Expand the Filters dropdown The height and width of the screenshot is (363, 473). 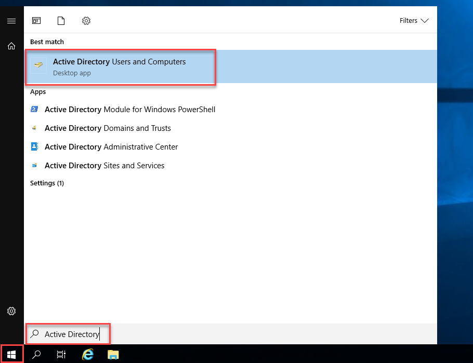[x=414, y=20]
